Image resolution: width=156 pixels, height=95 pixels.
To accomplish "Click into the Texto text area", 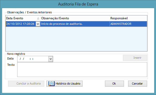I will (82, 70).
